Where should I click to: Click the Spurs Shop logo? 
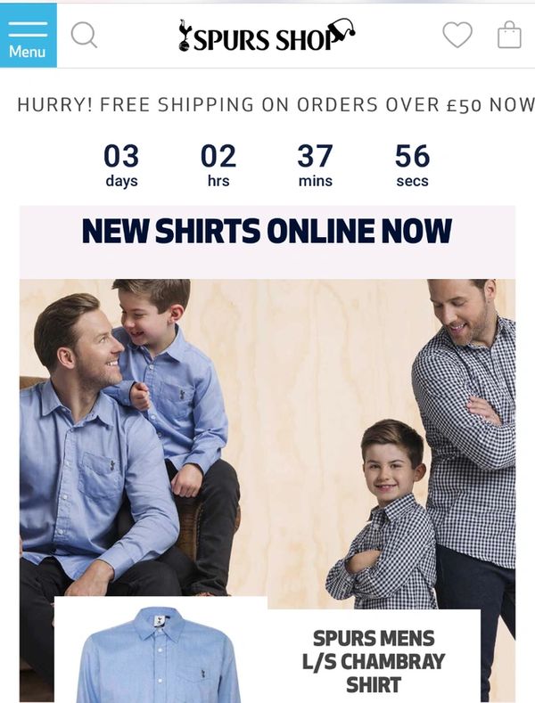(267, 35)
